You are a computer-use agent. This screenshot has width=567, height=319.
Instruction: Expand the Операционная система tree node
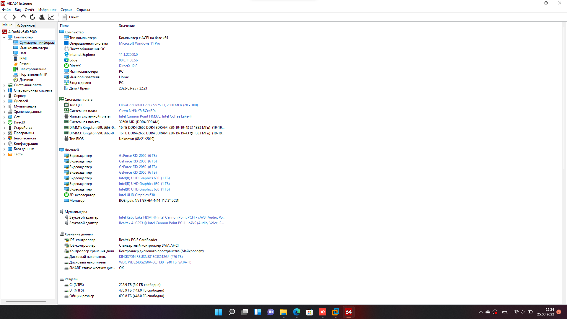[x=4, y=90]
